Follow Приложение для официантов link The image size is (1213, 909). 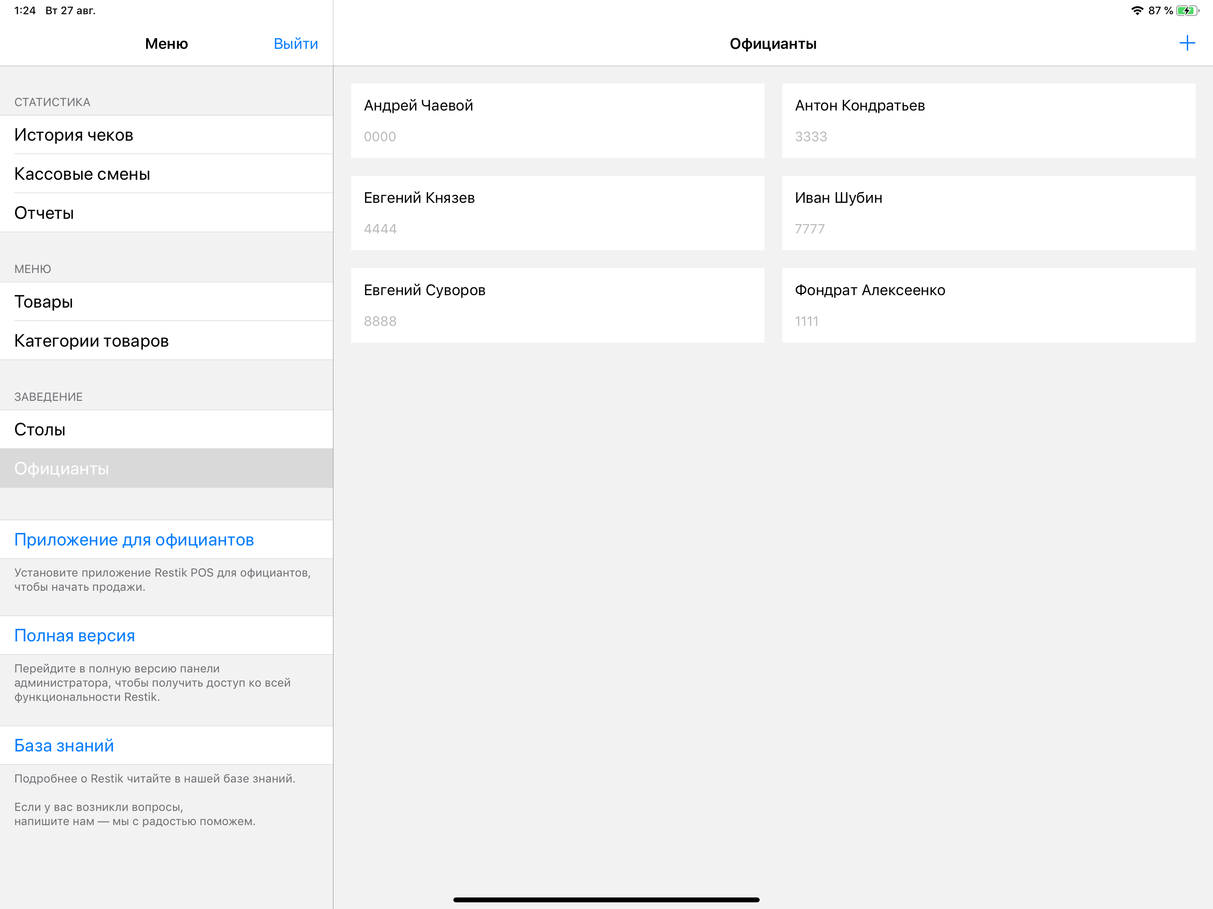[135, 539]
